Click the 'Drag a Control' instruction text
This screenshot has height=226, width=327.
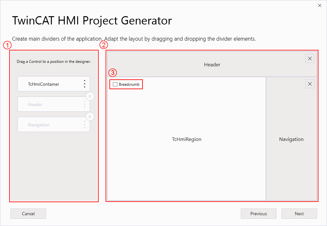click(54, 62)
